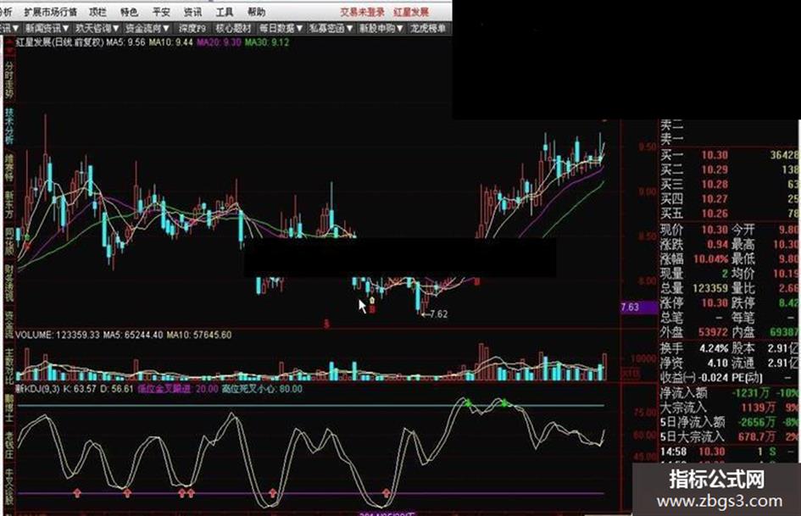Select the 买四 10.27 bid row
This screenshot has height=516, width=801.
click(730, 199)
